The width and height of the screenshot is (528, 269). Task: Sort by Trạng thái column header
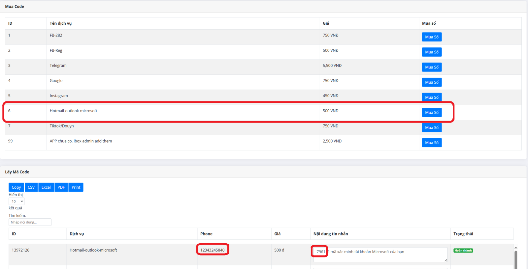tap(463, 234)
